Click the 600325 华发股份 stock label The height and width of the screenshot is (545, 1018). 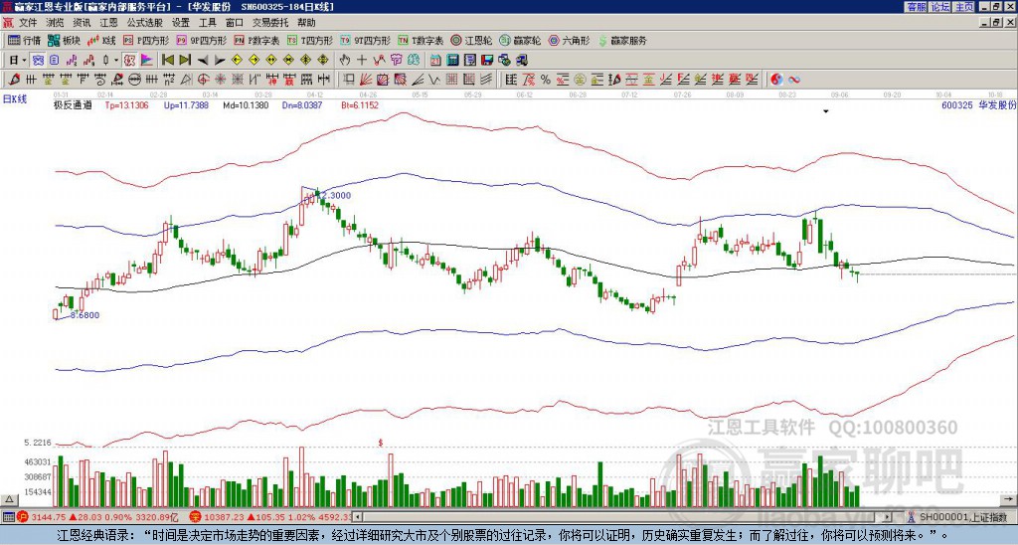tap(978, 104)
